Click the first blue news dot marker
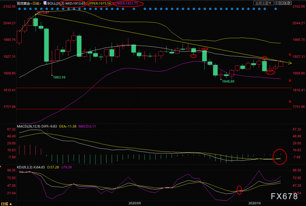 coord(19,9)
